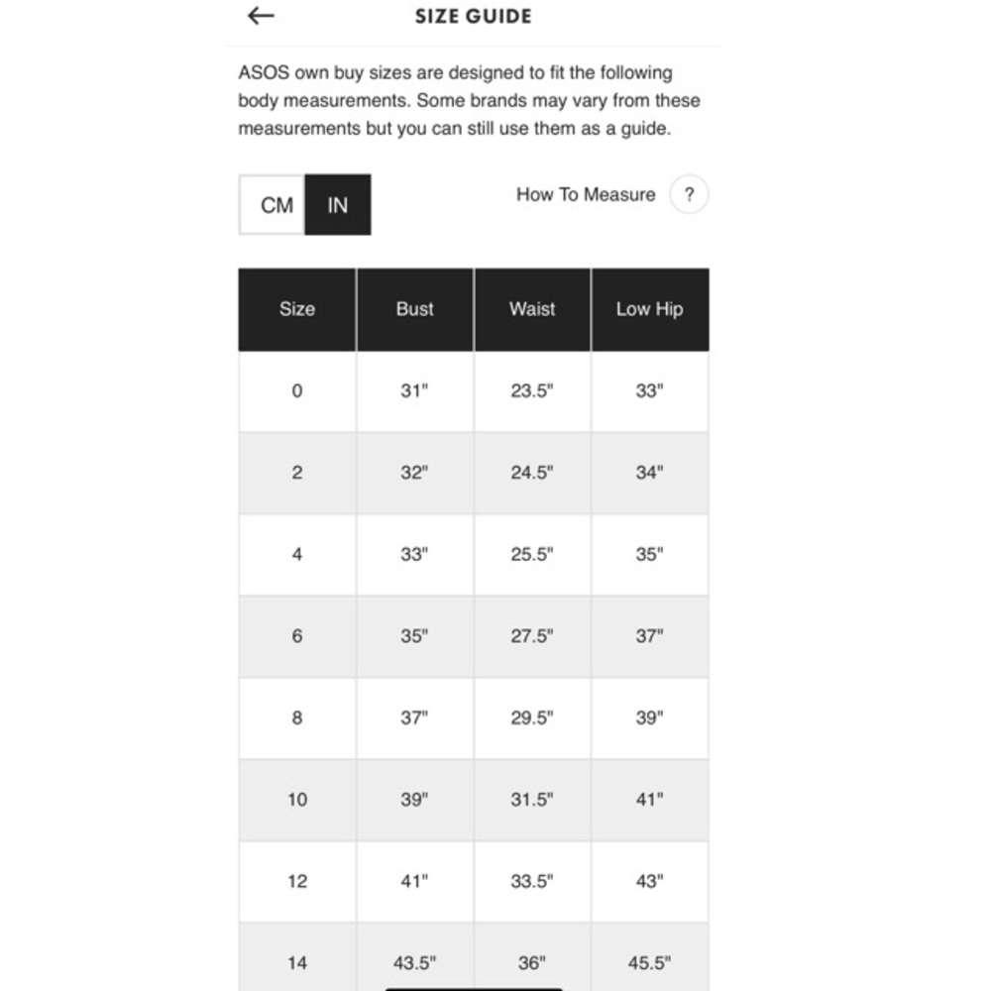Tap the back arrow icon
Viewport: 991px width, 991px height.
pyautogui.click(x=261, y=16)
